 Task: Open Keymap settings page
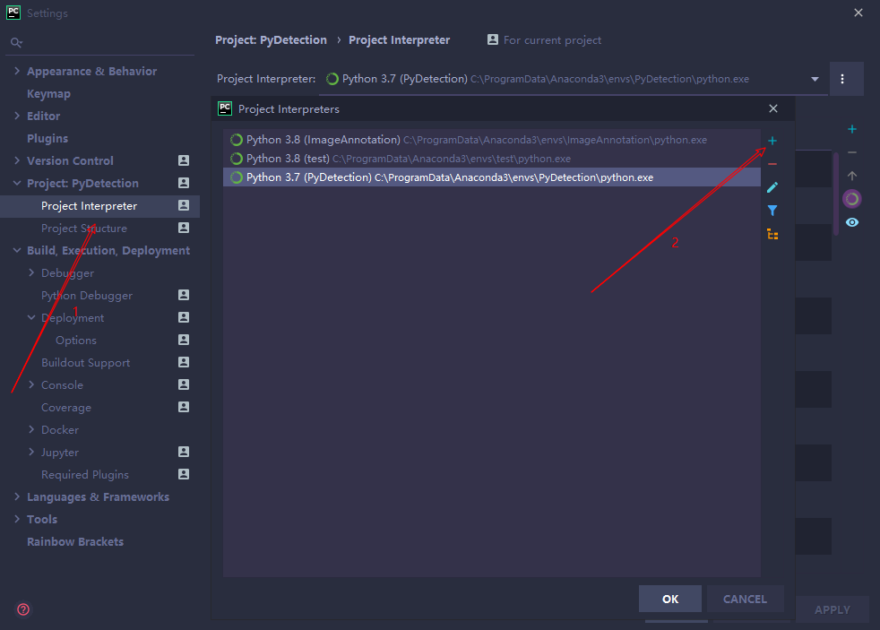(x=48, y=94)
